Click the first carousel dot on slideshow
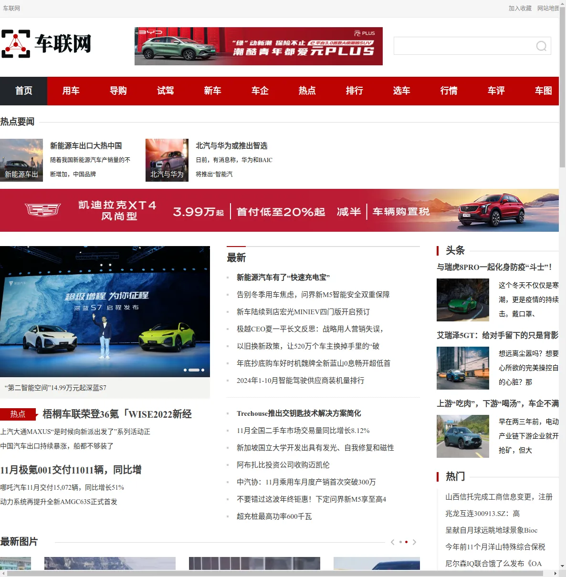This screenshot has width=566, height=577. click(x=185, y=370)
